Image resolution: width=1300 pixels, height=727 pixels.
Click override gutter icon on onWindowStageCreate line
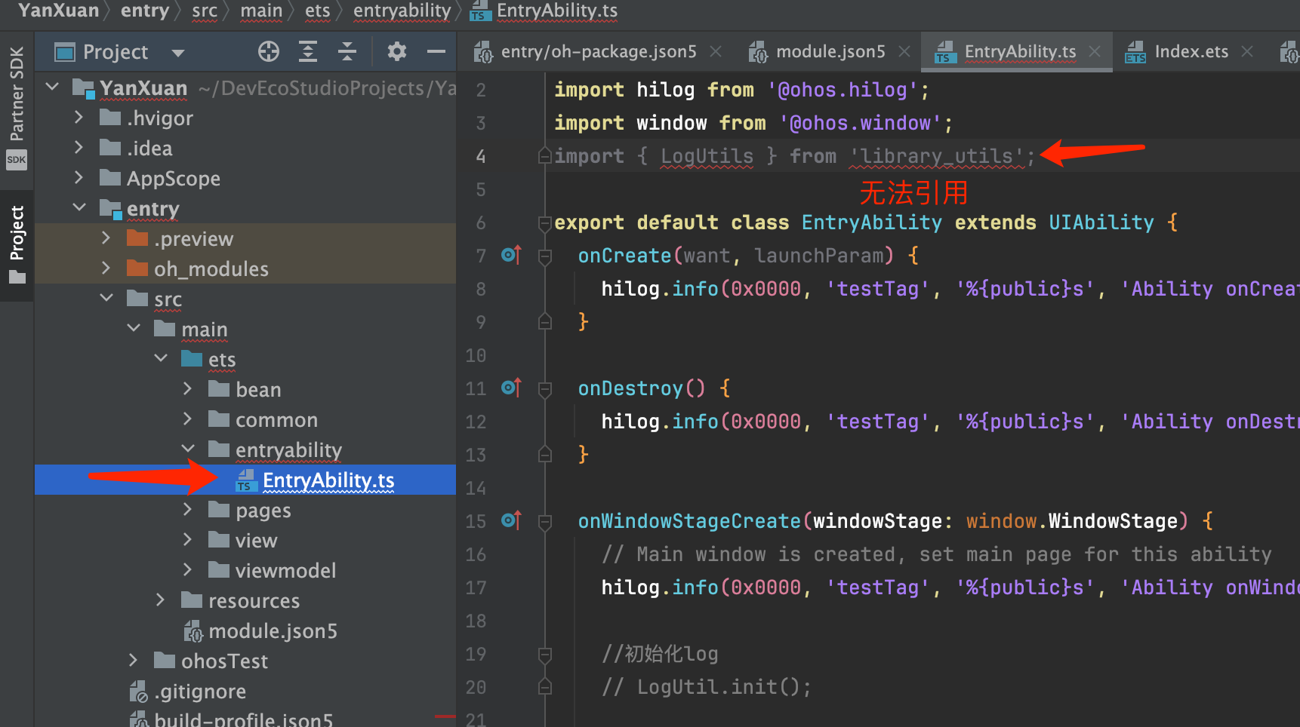pyautogui.click(x=511, y=521)
